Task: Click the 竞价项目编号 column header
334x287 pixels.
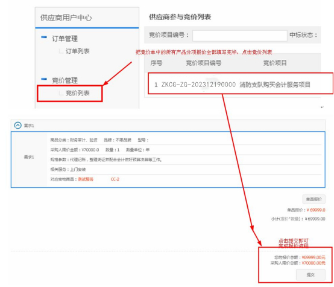Action: (204, 63)
